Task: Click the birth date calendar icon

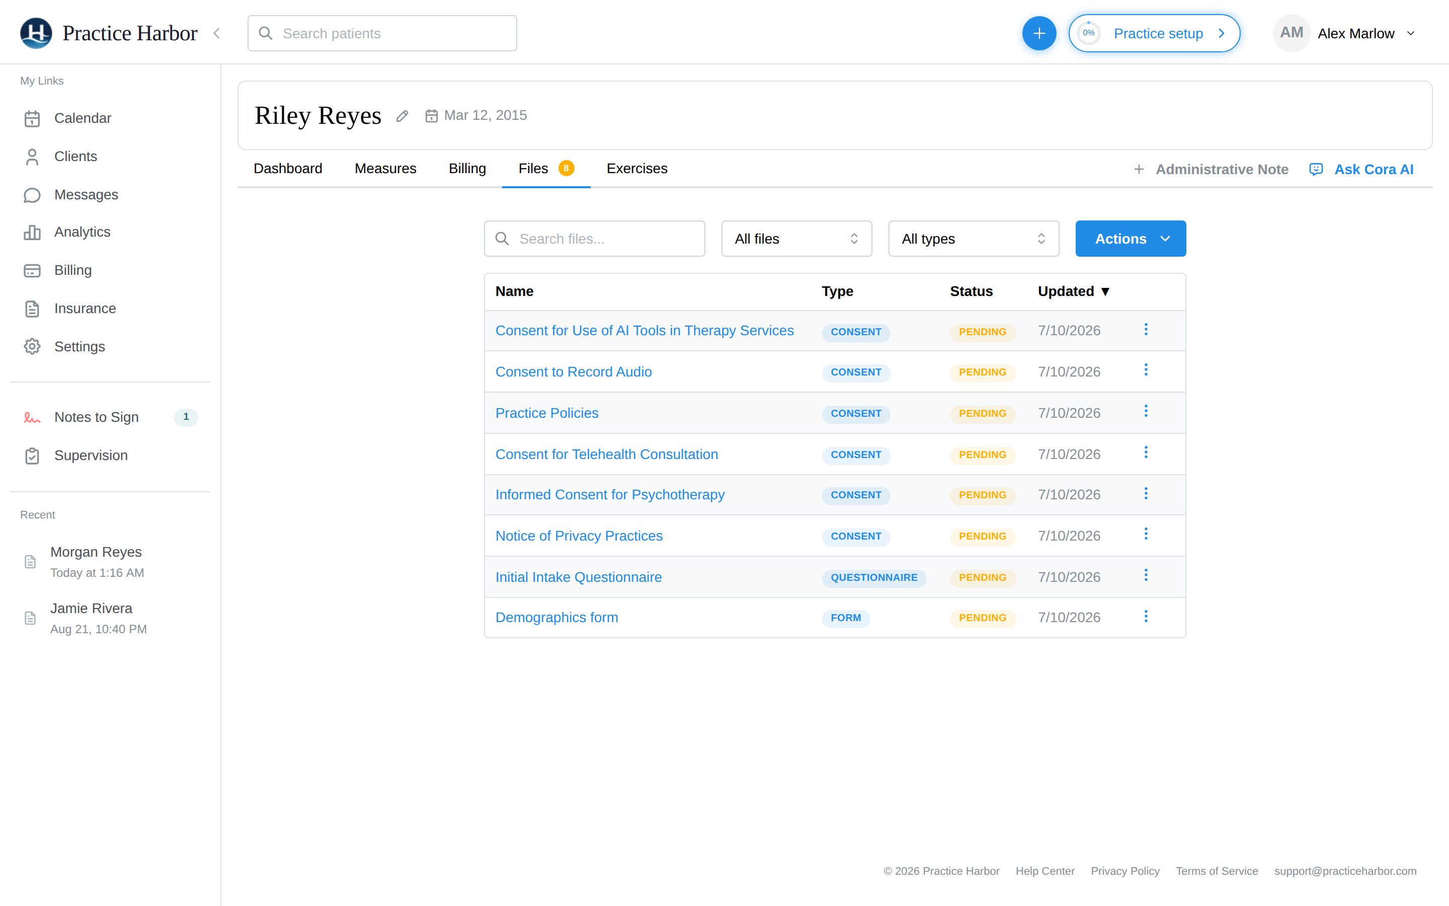Action: pos(431,116)
